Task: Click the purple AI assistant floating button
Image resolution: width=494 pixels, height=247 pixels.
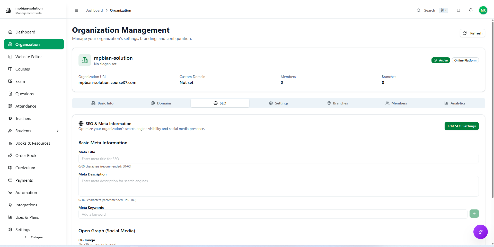Action: pos(480,232)
